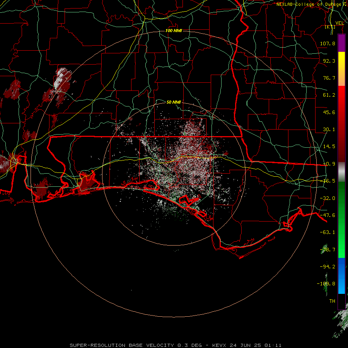
Task: Click the Super-Resolution Base Velocity caption text
Action: [x=175, y=345]
